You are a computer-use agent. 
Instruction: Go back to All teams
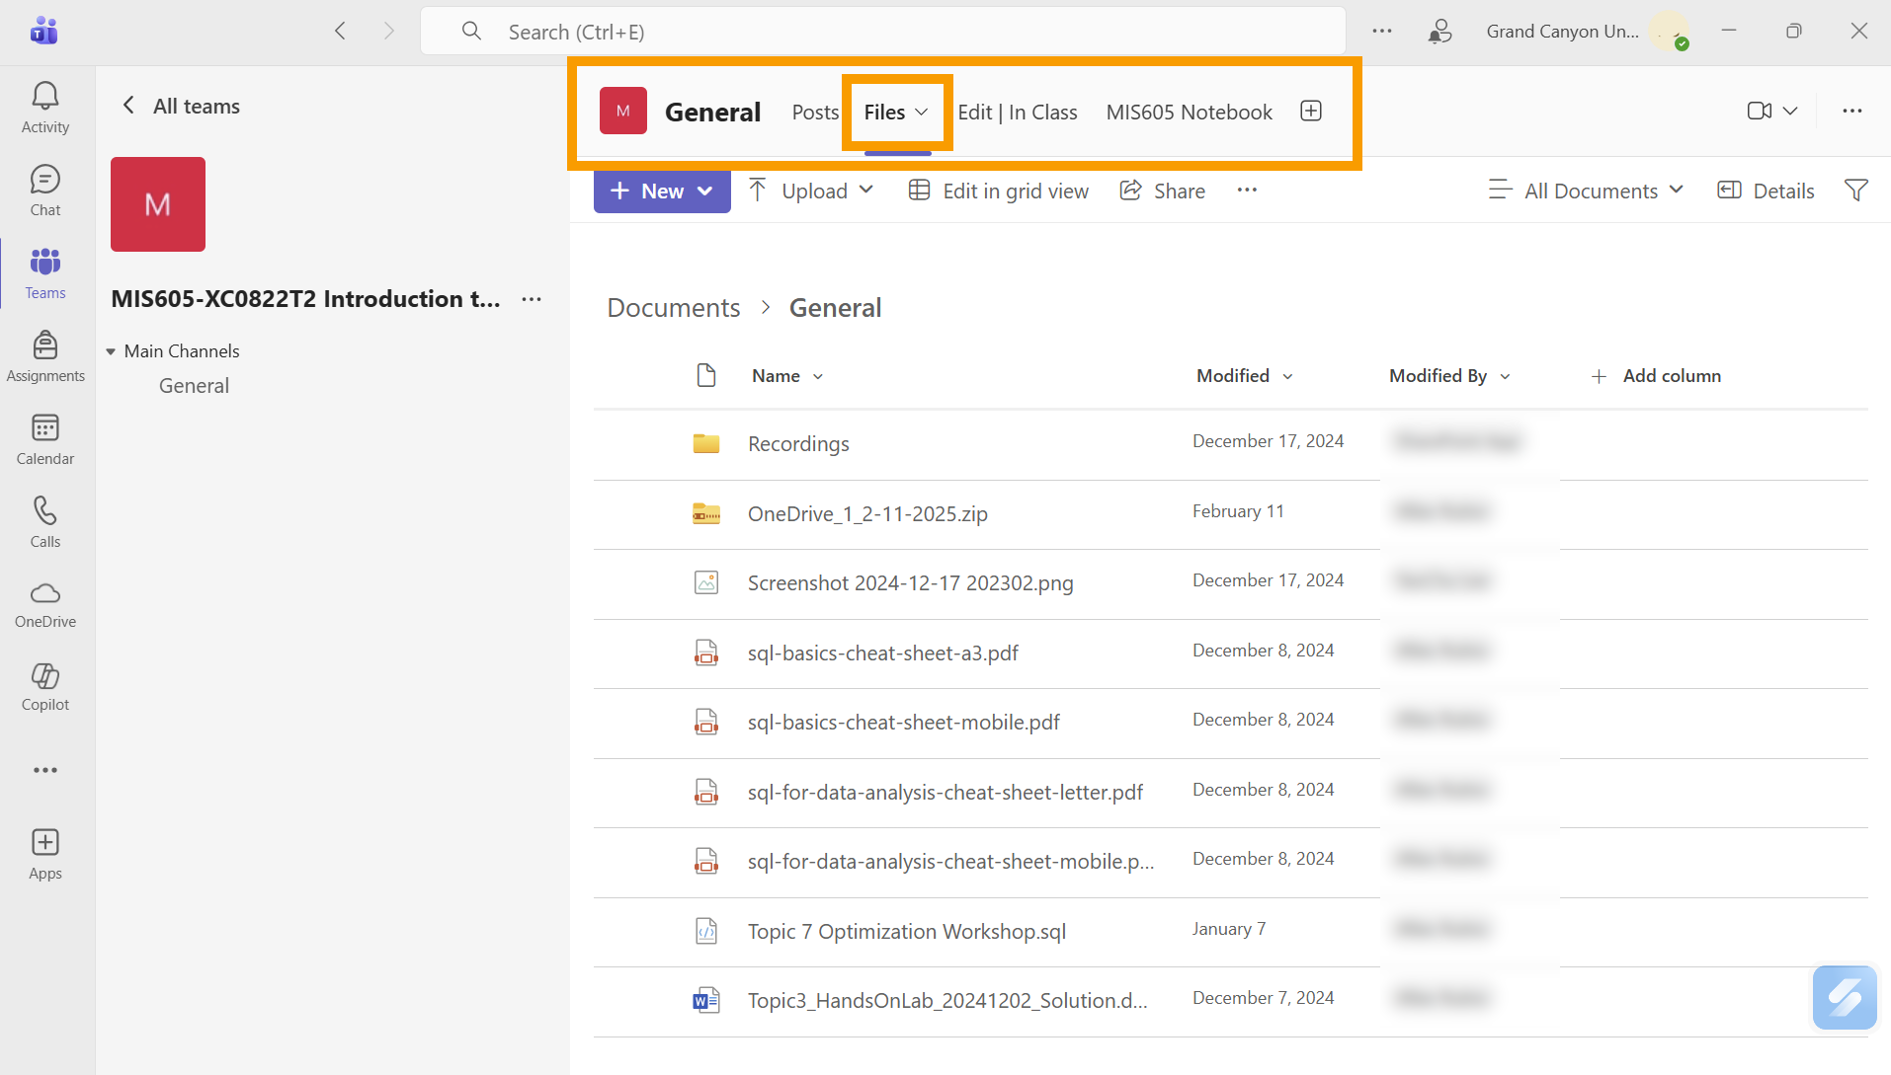click(181, 106)
